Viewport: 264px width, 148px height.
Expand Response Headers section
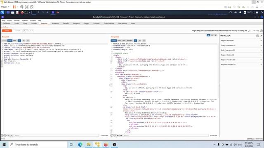241,65
